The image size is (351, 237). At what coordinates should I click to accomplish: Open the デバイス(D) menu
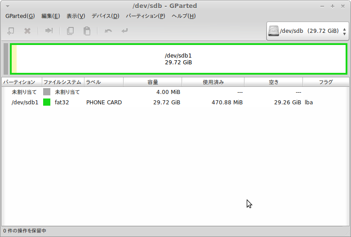[x=106, y=16]
